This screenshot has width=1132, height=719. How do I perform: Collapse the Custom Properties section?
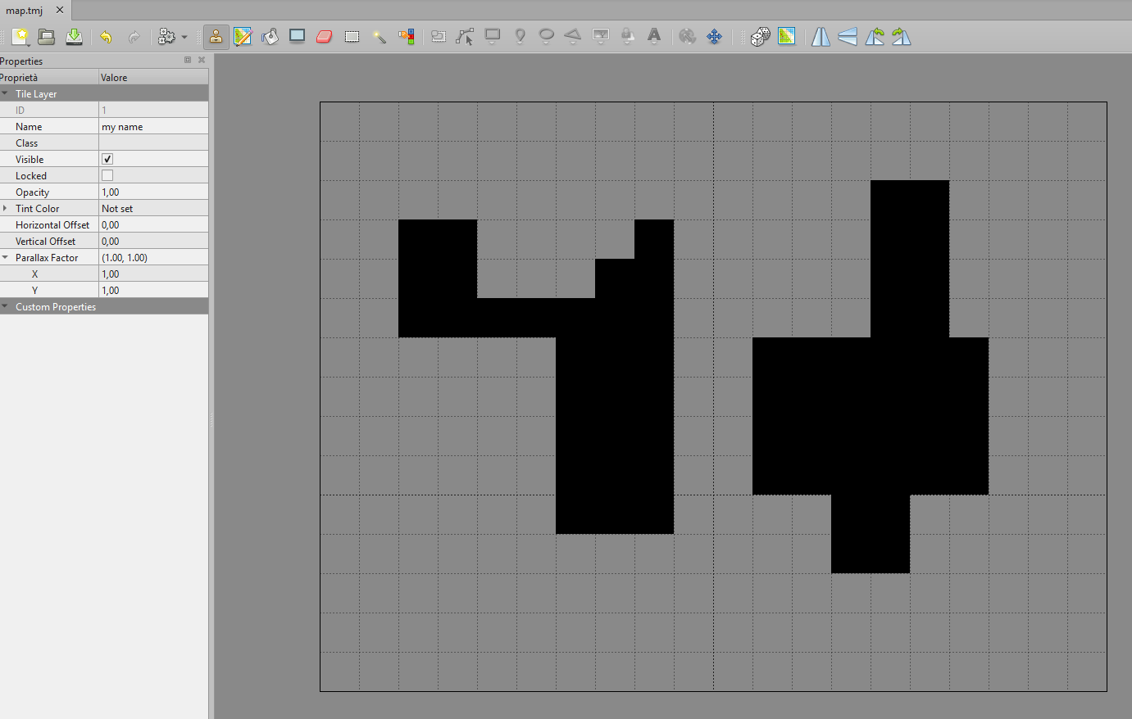point(6,306)
